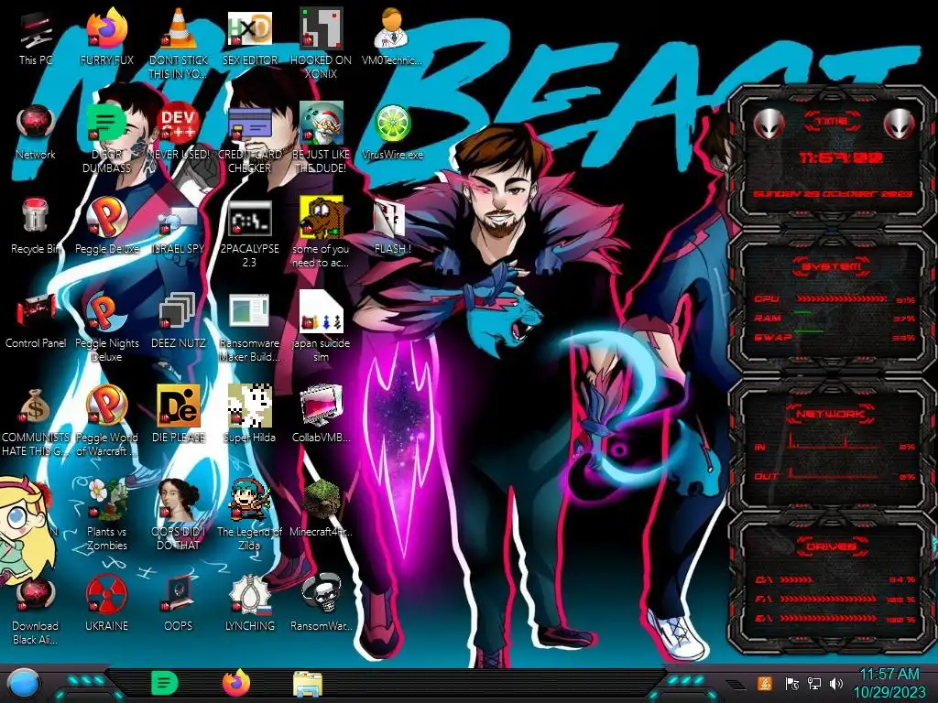Click the network tray icon
Viewport: 938px width, 703px height.
pos(814,683)
